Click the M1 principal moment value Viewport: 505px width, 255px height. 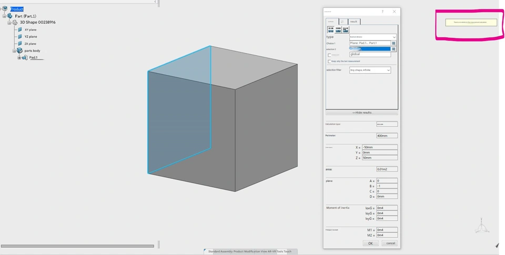tap(387, 230)
